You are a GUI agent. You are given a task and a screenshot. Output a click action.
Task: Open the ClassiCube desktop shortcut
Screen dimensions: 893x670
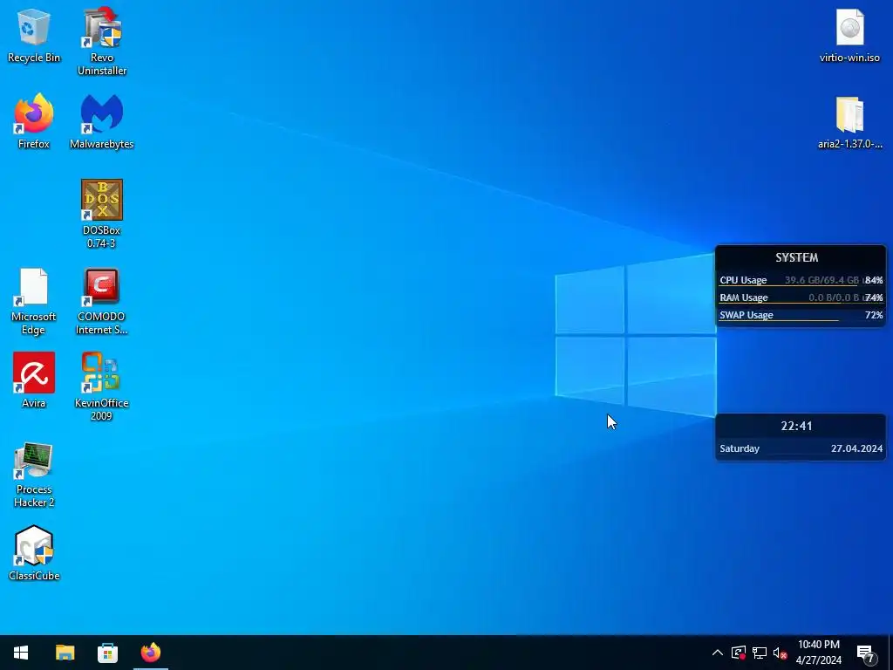point(34,552)
